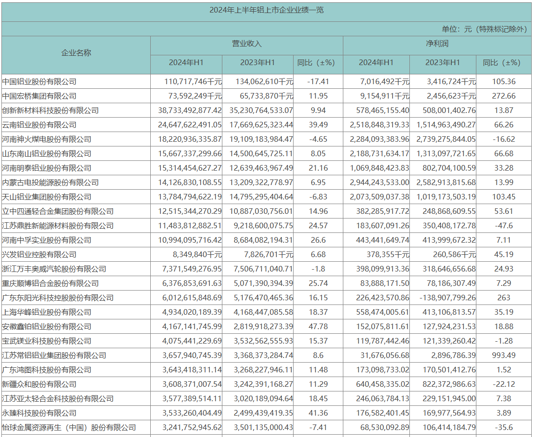Choose the company "河南中孚实业股份有限公司"
This screenshot has height=437, width=535.
(x=47, y=240)
